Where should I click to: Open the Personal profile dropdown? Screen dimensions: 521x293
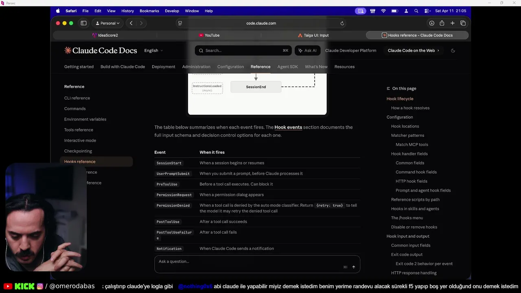coord(107,23)
